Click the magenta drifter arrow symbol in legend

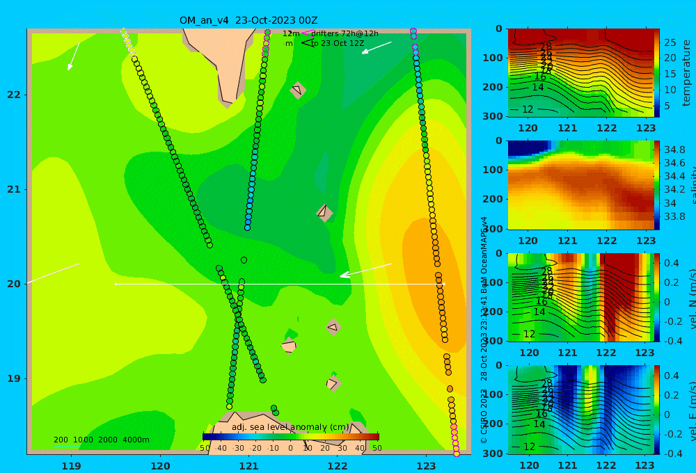[307, 33]
